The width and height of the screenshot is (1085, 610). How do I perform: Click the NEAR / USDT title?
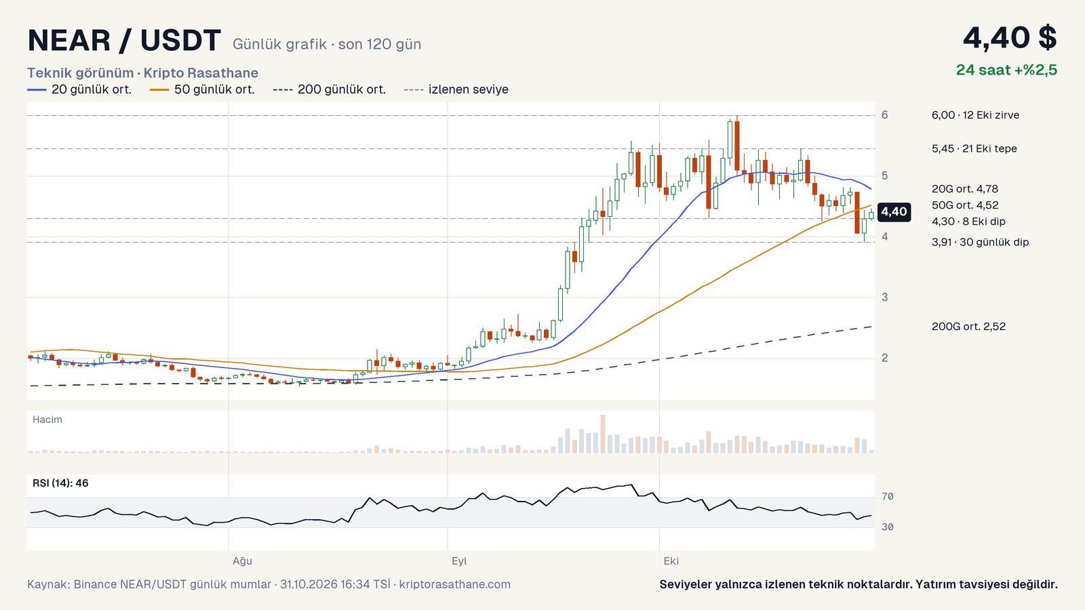pos(124,41)
